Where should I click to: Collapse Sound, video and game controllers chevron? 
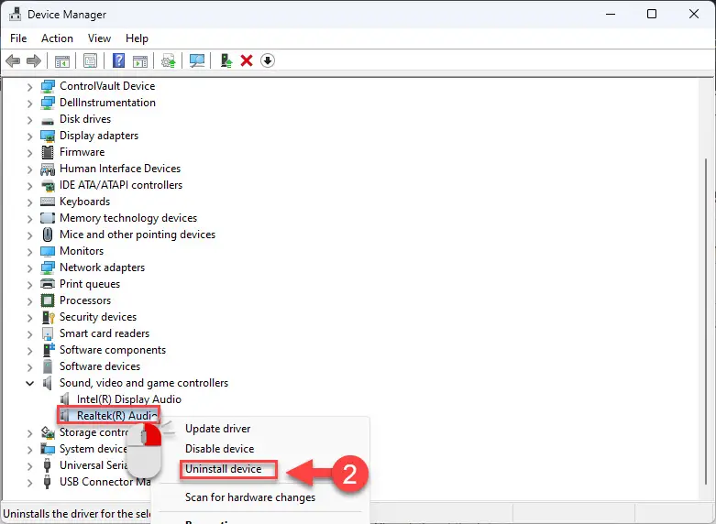pyautogui.click(x=29, y=384)
